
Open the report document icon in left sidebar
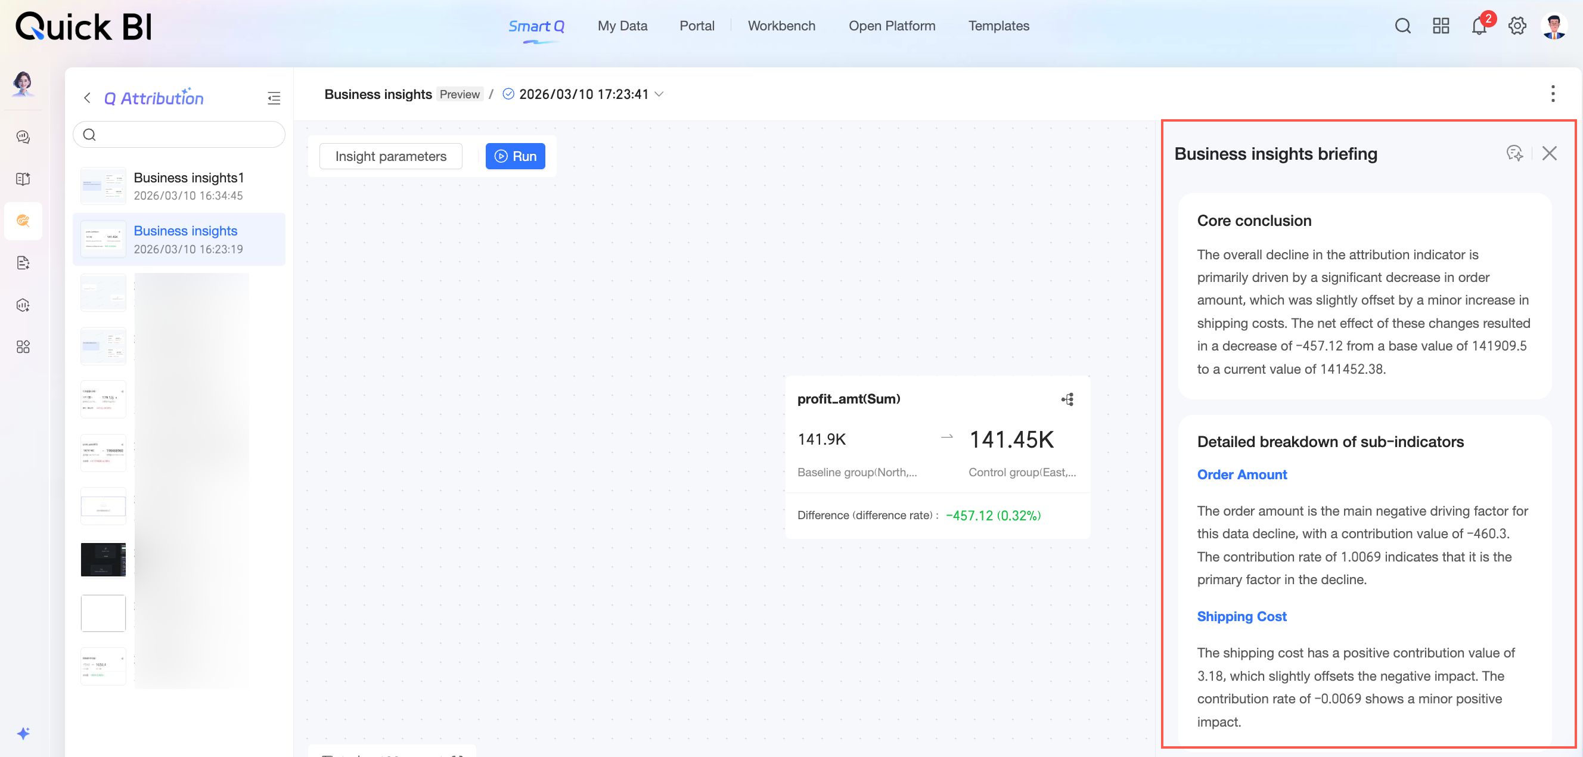[23, 263]
